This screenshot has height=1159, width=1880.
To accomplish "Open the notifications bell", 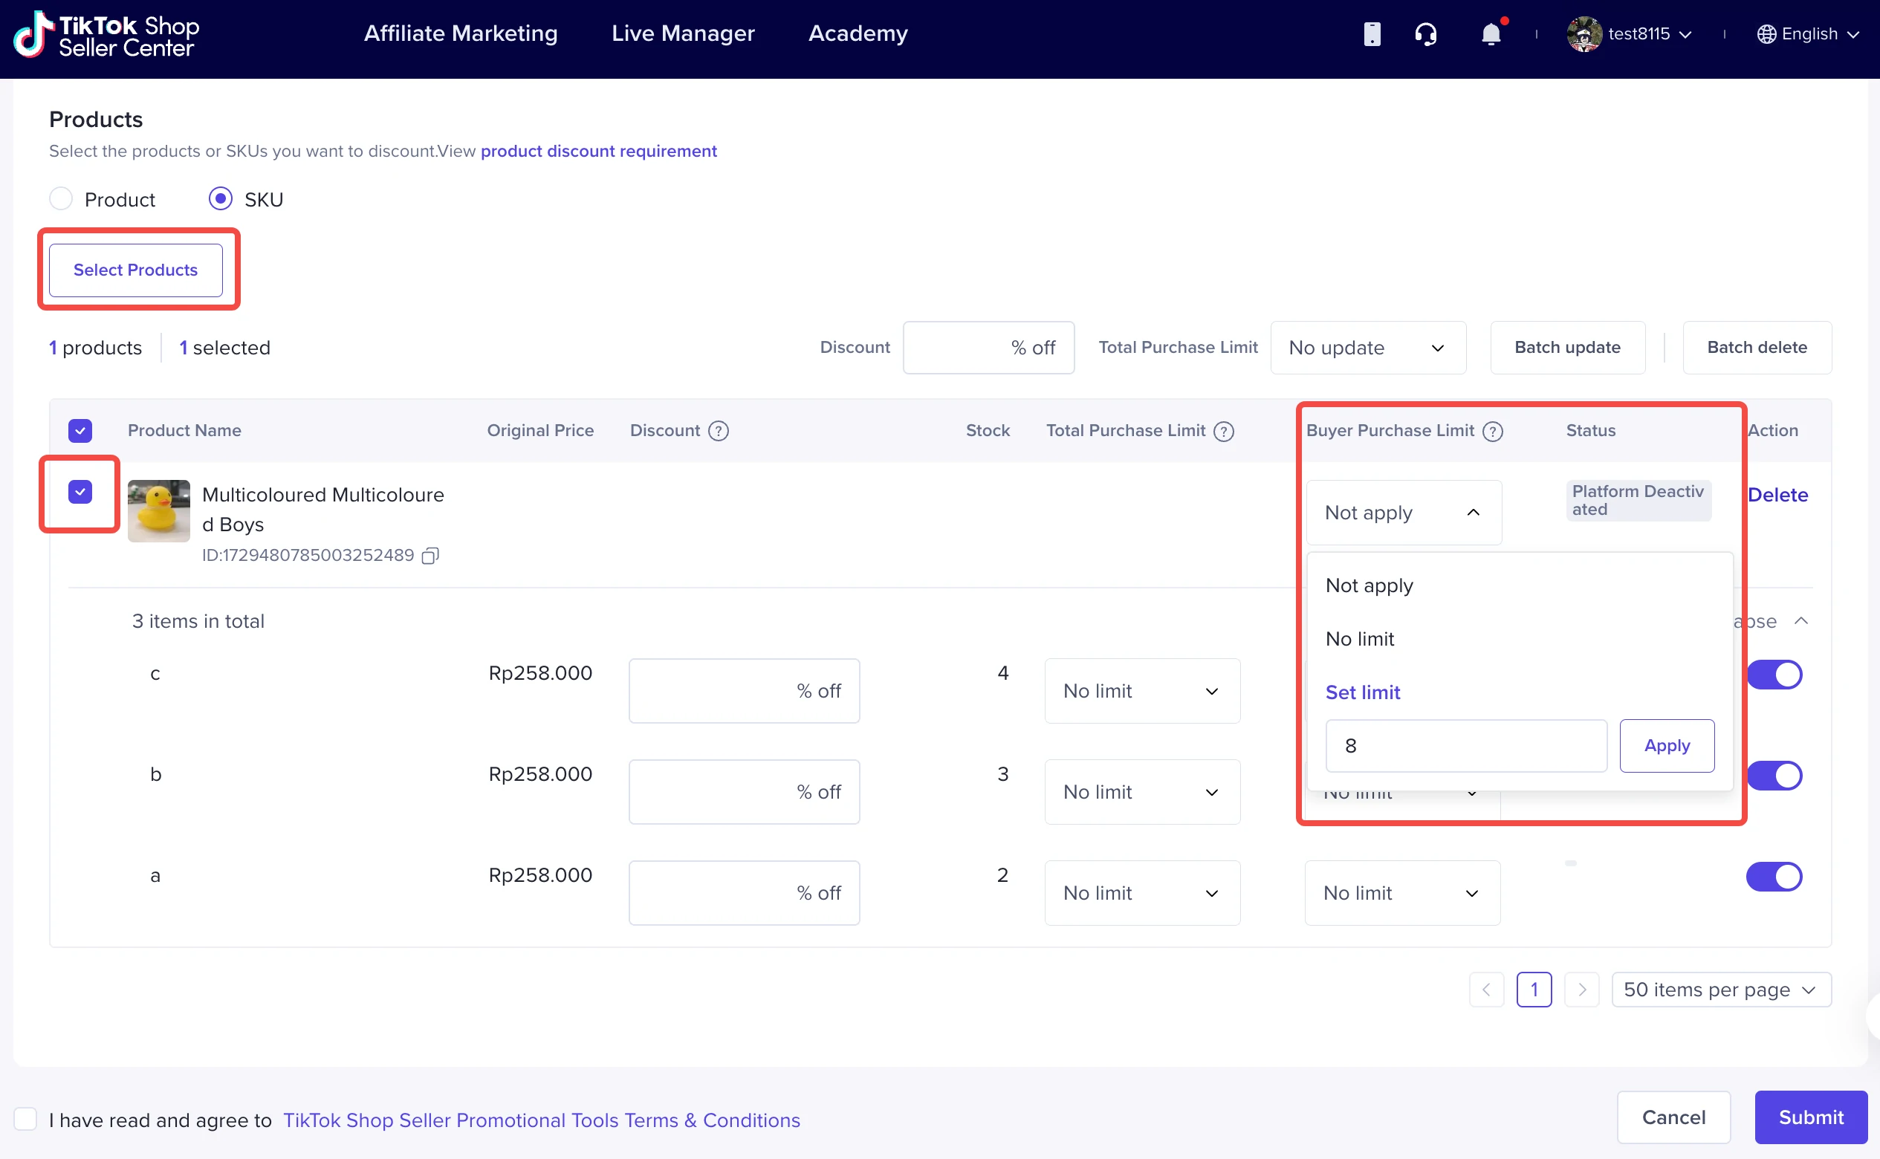I will point(1491,34).
